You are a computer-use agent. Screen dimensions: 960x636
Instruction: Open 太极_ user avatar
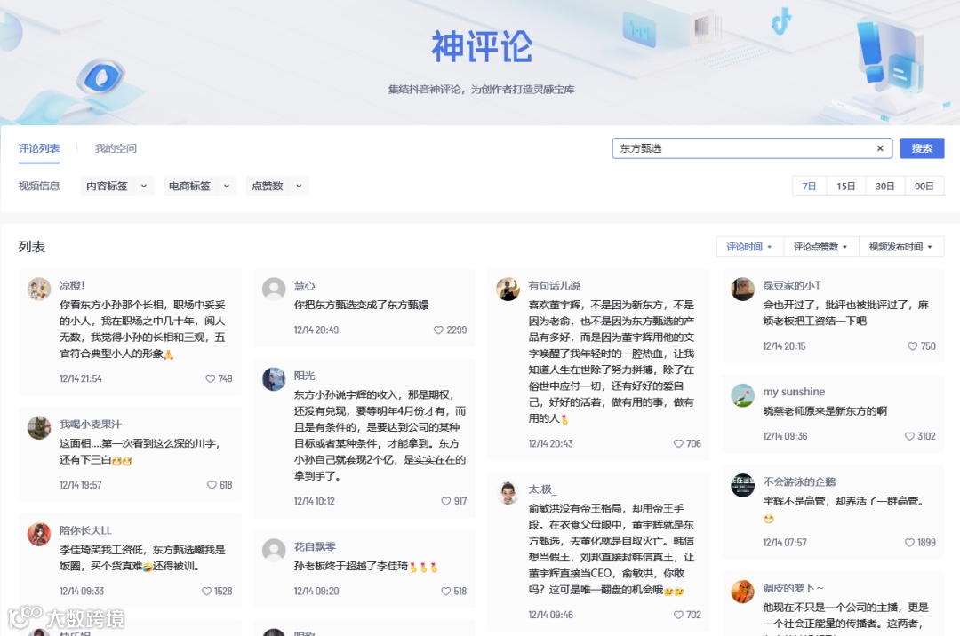[508, 493]
